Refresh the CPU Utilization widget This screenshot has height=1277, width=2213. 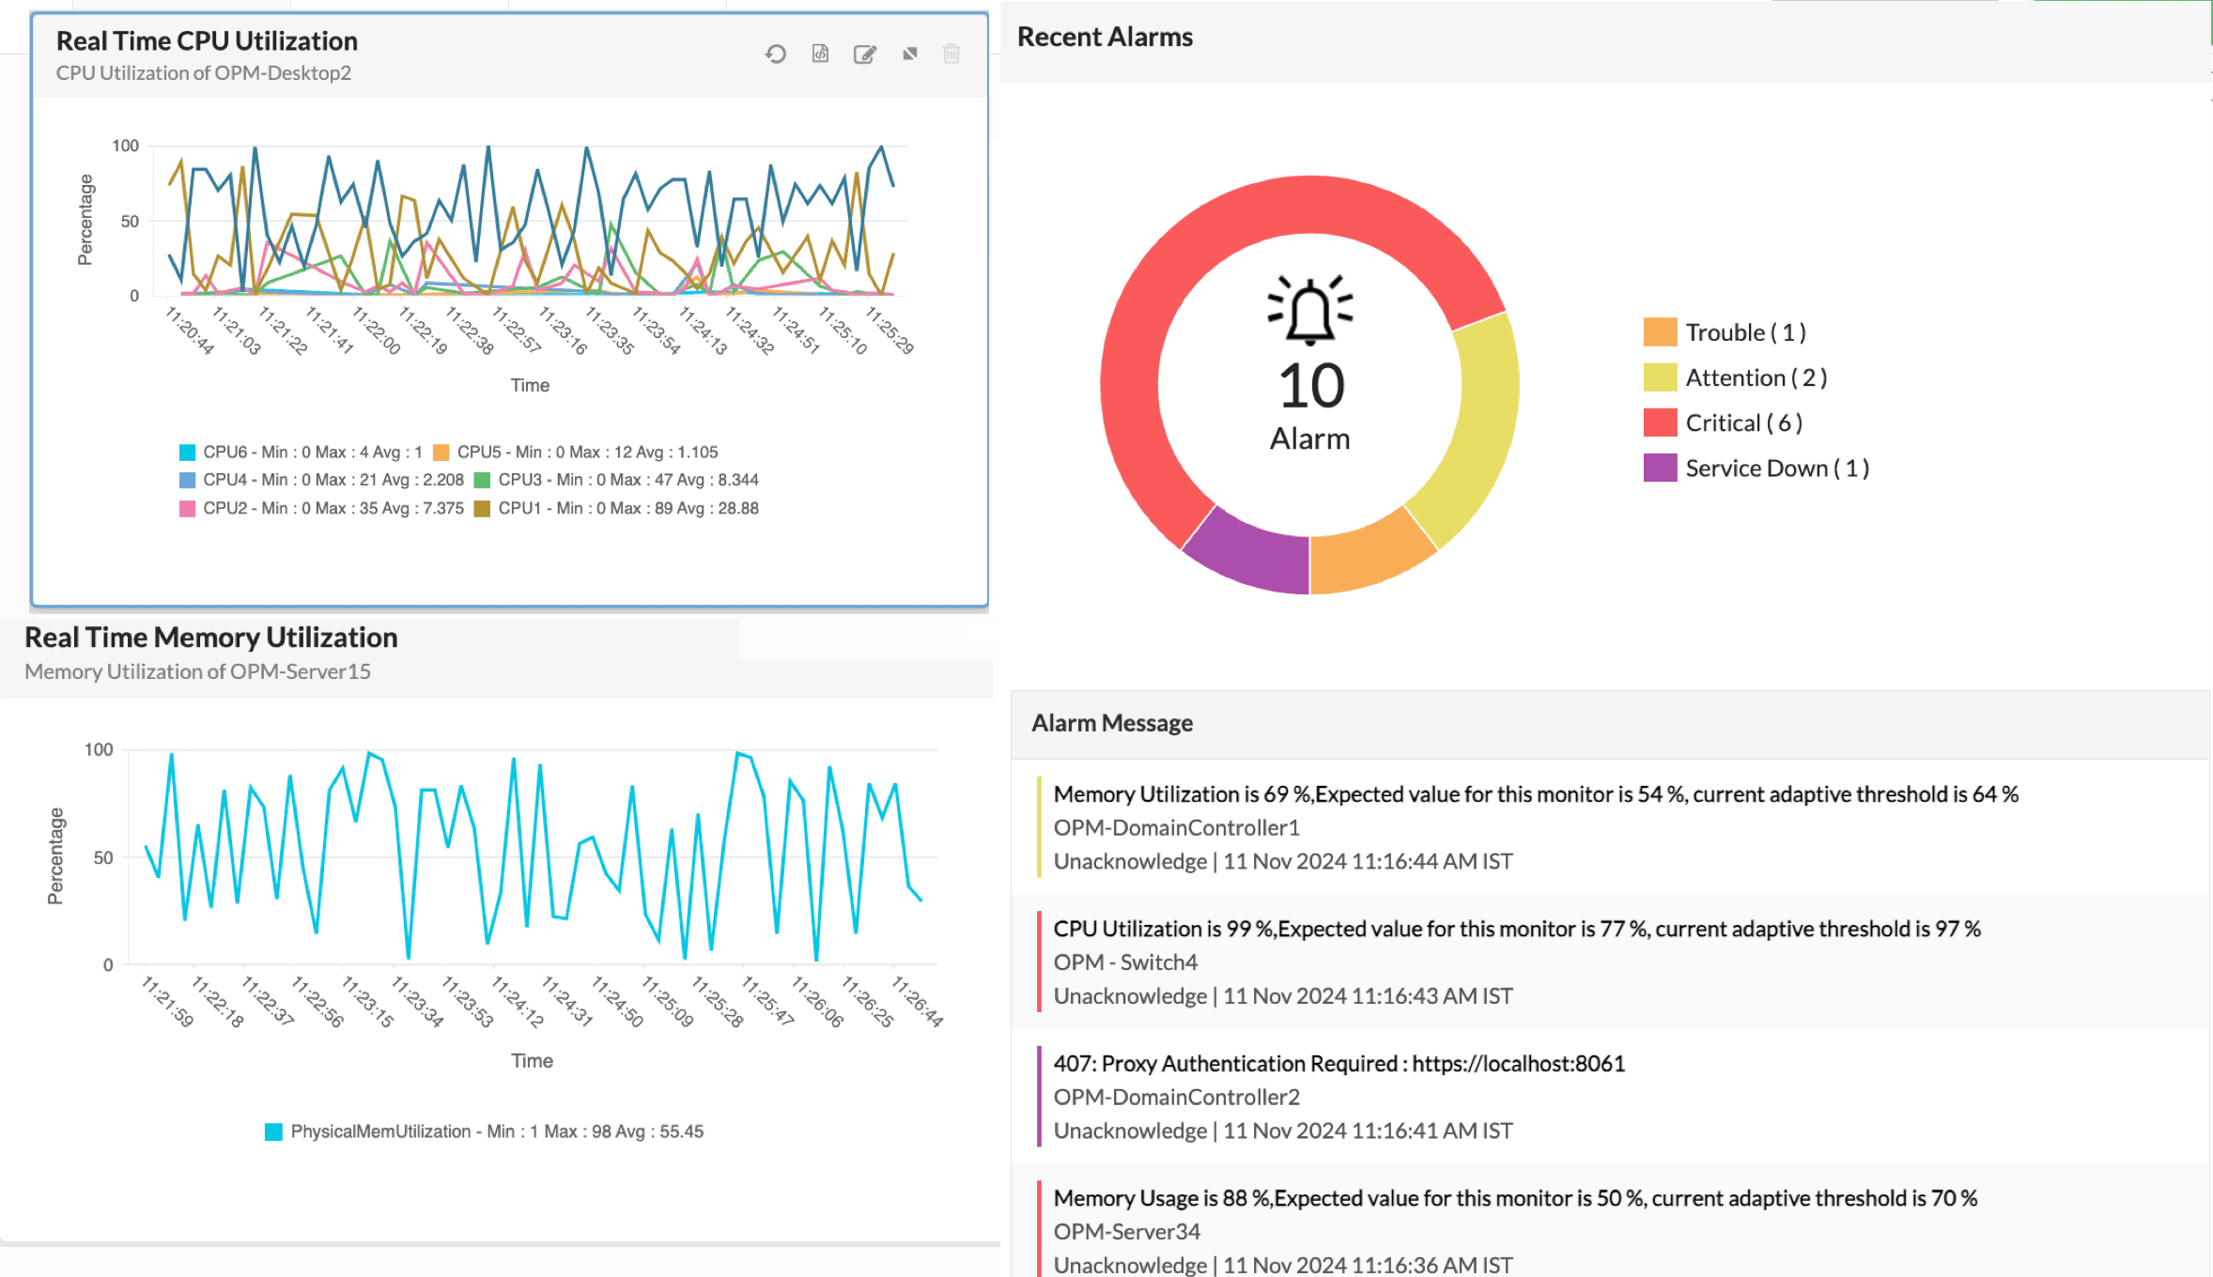coord(775,54)
